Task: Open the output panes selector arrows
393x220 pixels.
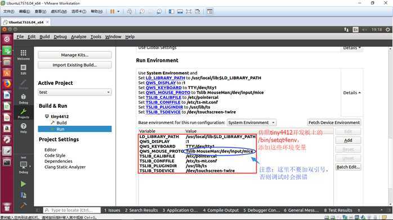Action: (x=359, y=210)
